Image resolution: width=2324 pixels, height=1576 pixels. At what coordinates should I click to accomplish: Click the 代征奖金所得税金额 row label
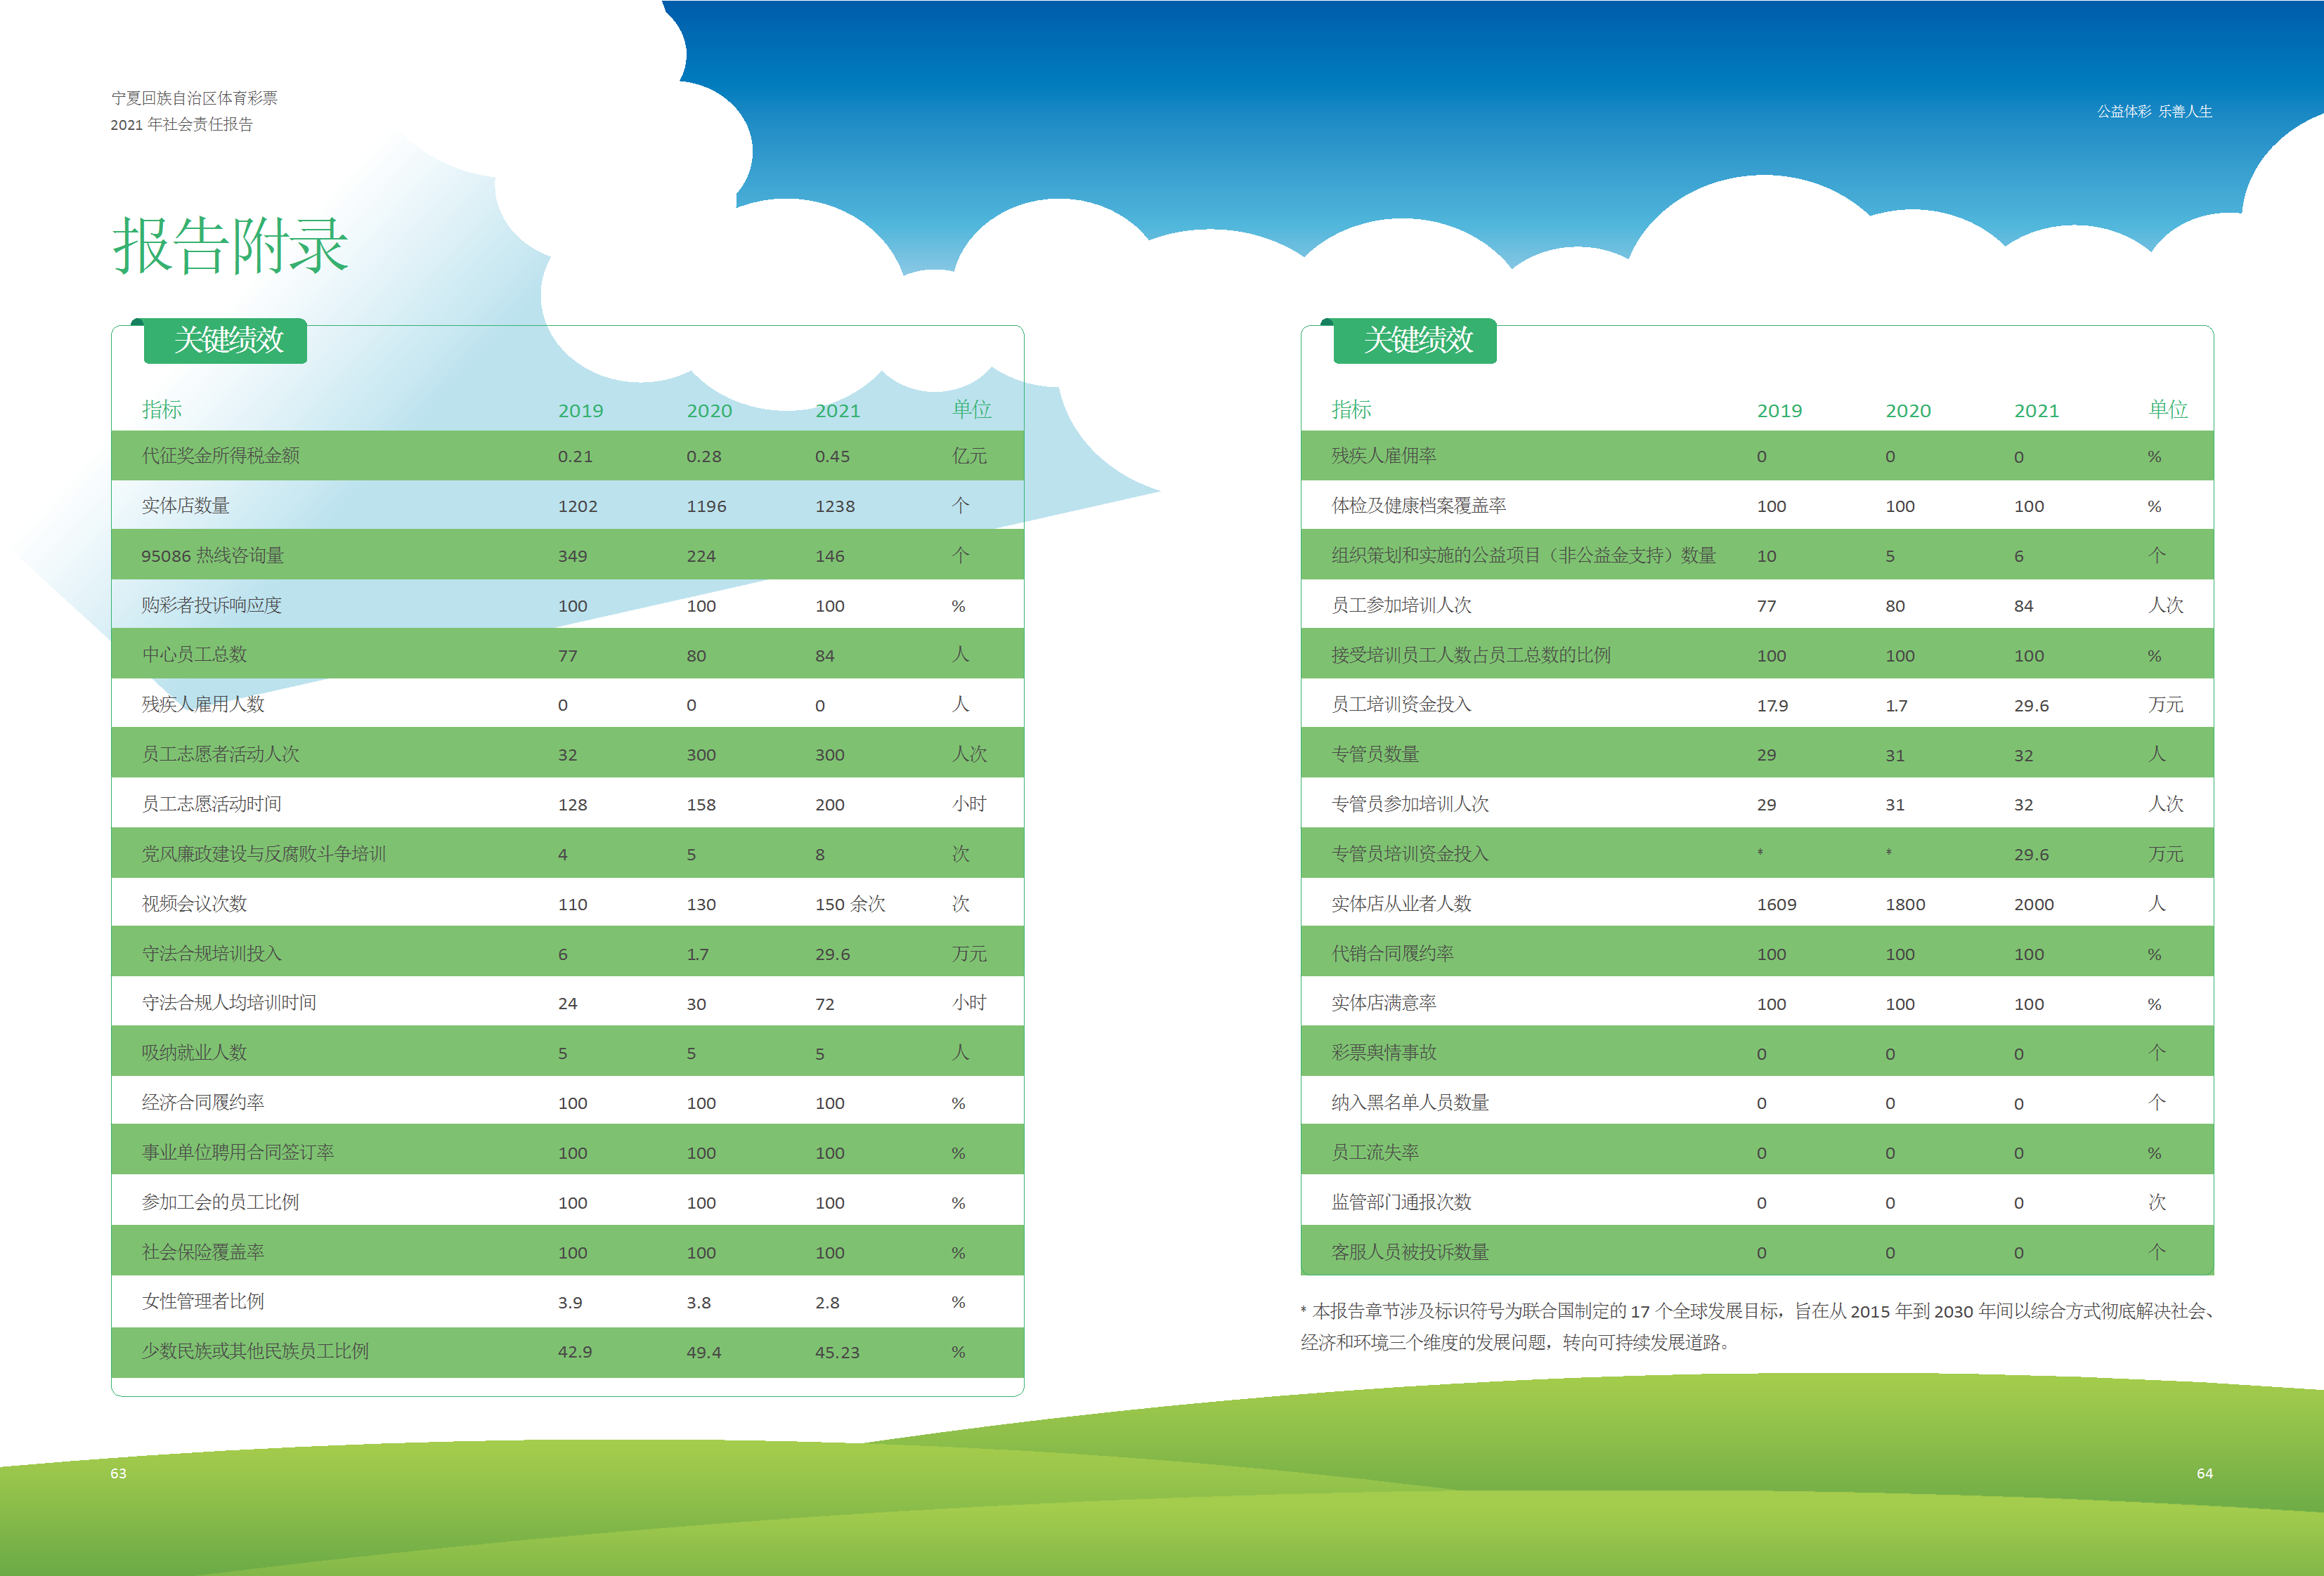(220, 456)
